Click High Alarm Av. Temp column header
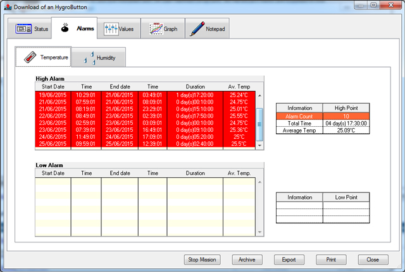This screenshot has width=405, height=272. (239, 86)
